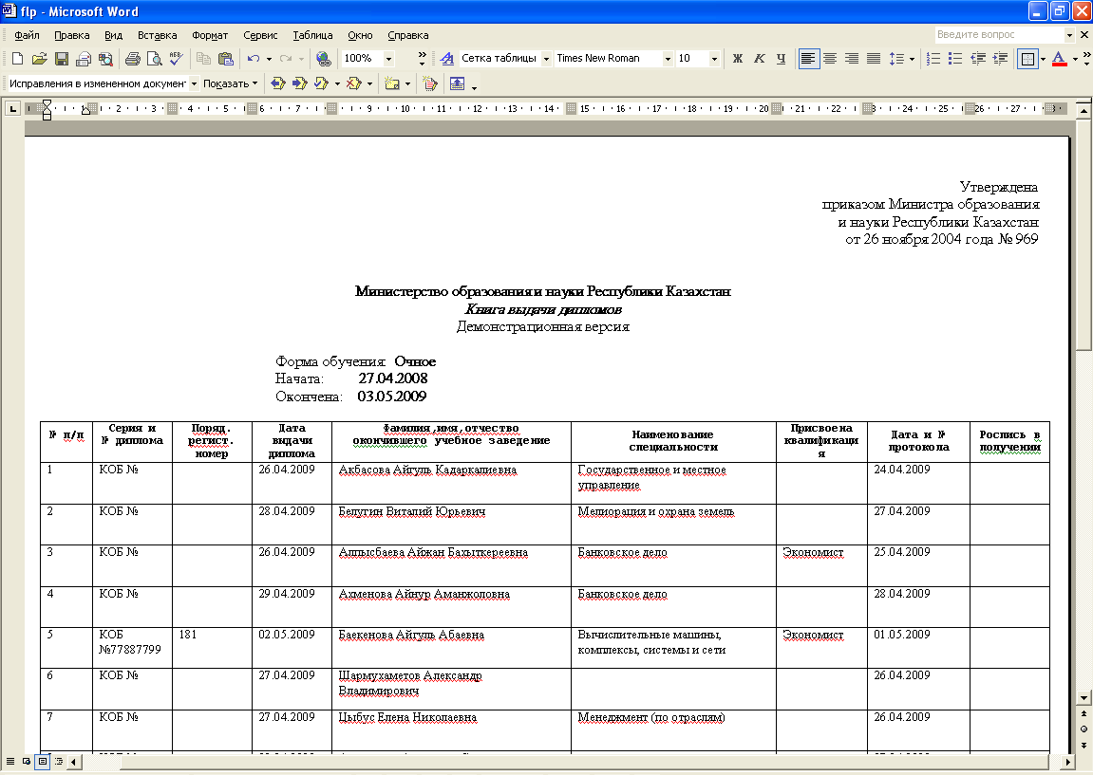Apply the red font color
The image size is (1093, 775).
pos(1060,59)
